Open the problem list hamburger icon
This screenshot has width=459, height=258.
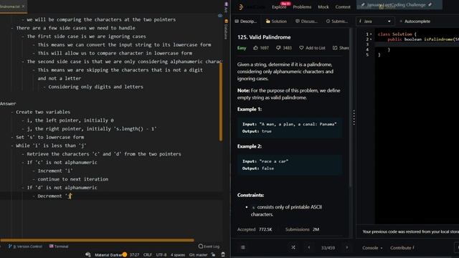click(x=243, y=247)
